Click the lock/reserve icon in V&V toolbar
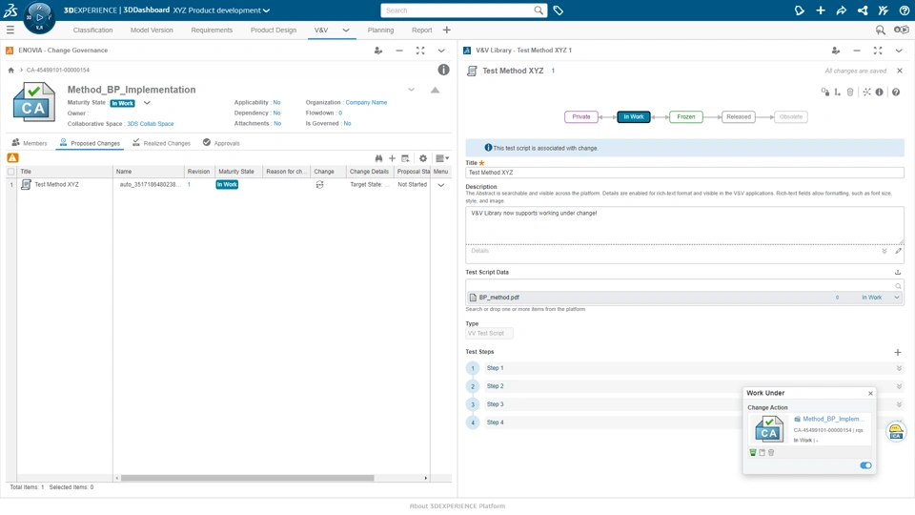The image size is (915, 515). coord(825,93)
